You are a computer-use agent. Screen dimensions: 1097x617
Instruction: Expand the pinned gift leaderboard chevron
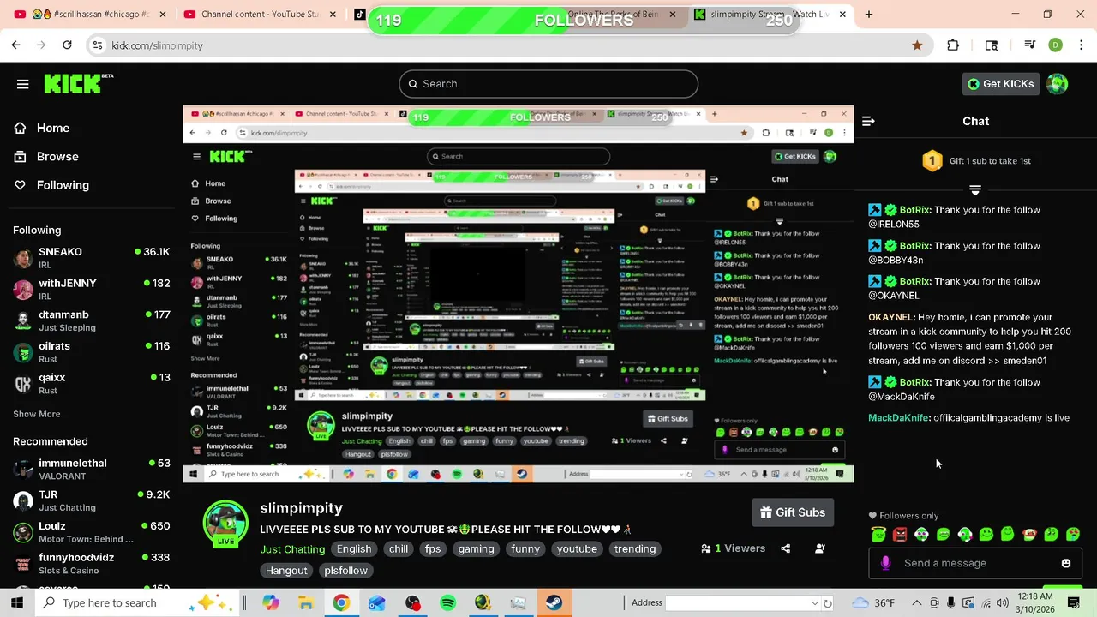tap(975, 189)
